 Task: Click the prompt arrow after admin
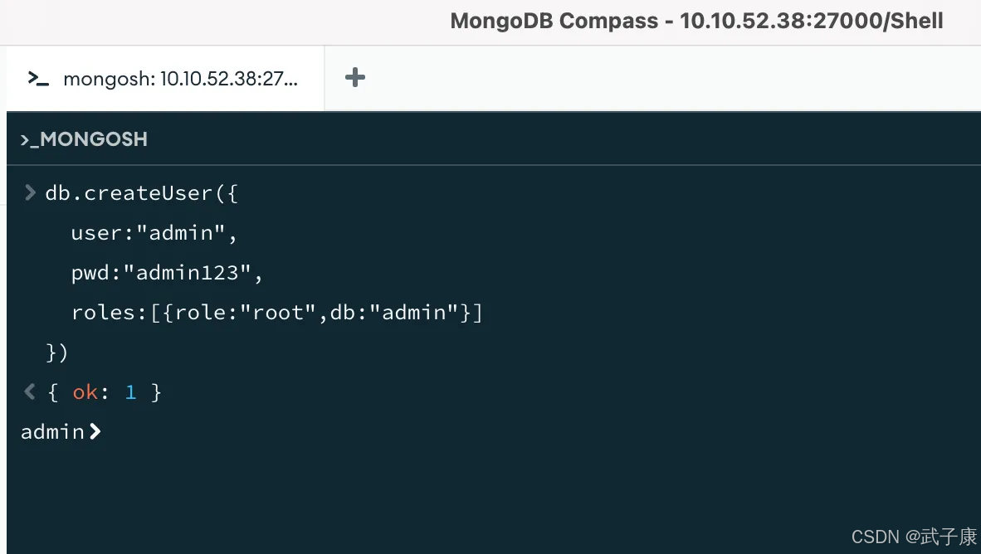pyautogui.click(x=94, y=431)
